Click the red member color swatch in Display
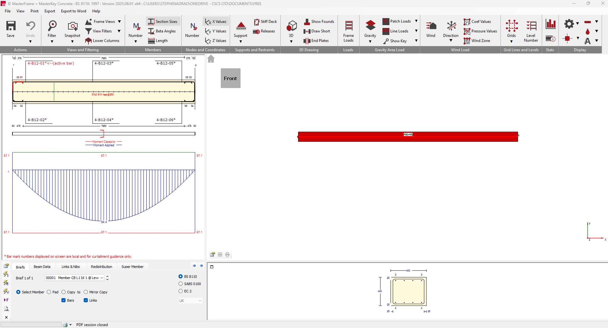Viewport: 608px width, 328px height. click(588, 22)
